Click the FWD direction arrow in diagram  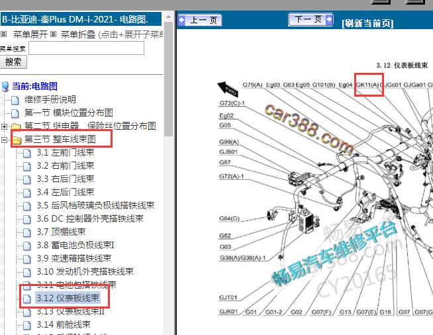[x=228, y=89]
